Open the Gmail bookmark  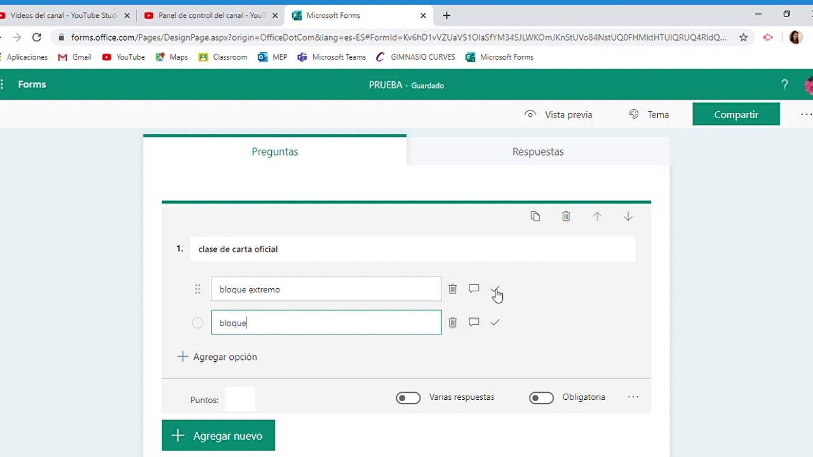(75, 57)
